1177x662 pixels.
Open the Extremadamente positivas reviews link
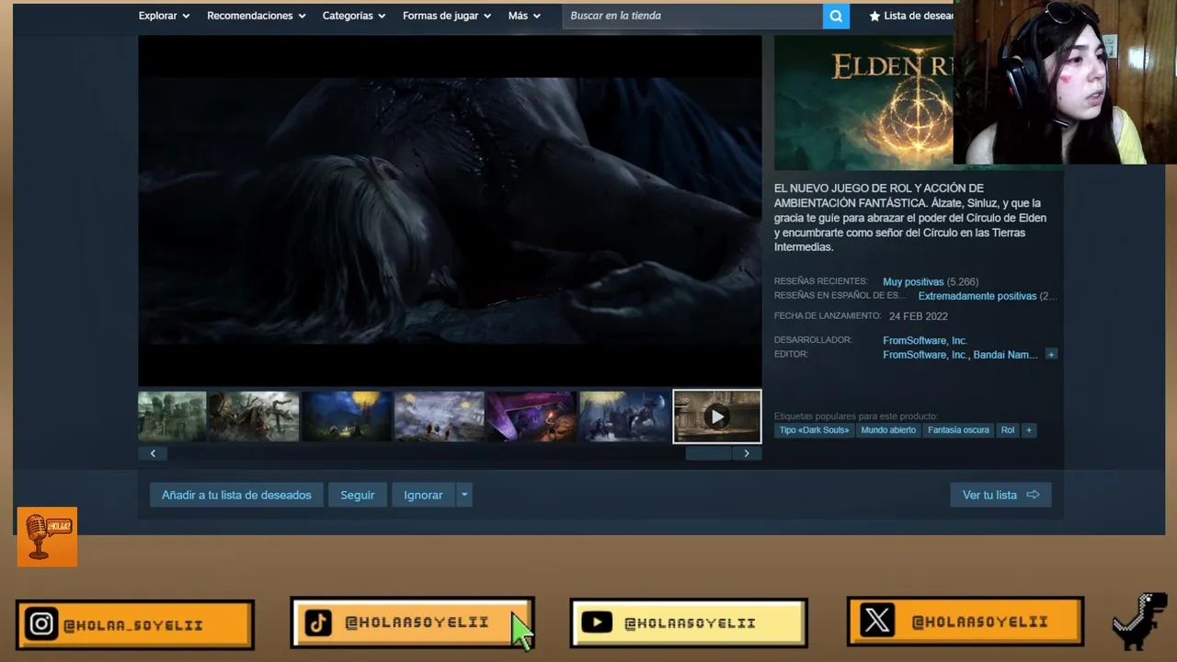click(x=977, y=296)
